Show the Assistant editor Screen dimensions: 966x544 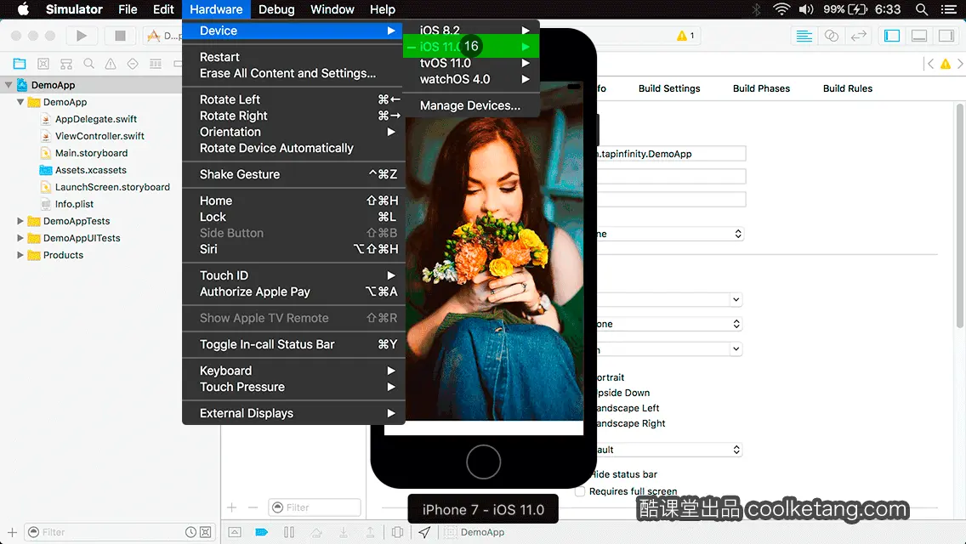pyautogui.click(x=831, y=36)
